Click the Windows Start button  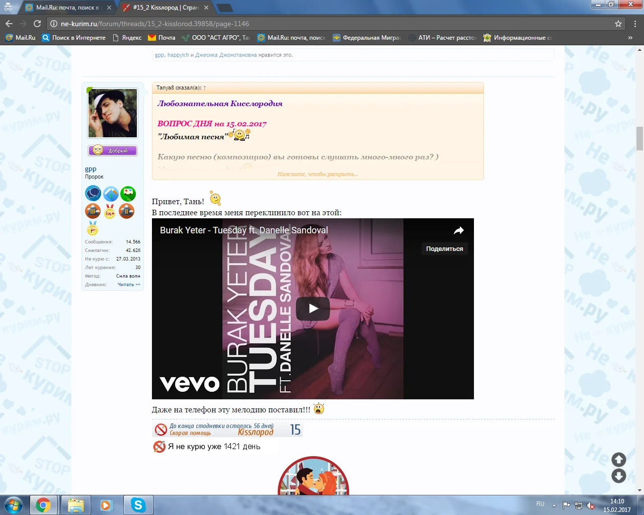click(14, 504)
